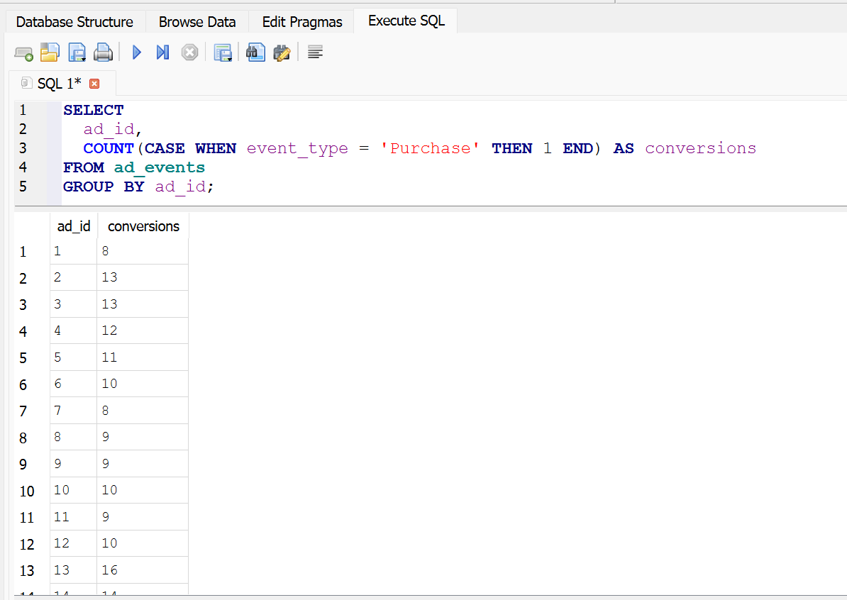Click the ad_id column header
Screen dimensions: 847x600
point(74,226)
